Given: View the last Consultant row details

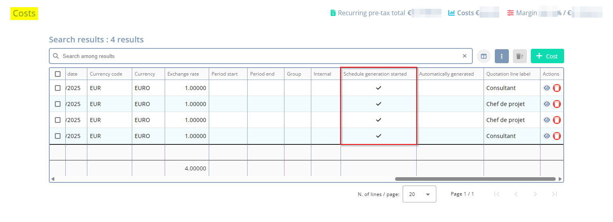Looking at the screenshot, I should [547, 136].
